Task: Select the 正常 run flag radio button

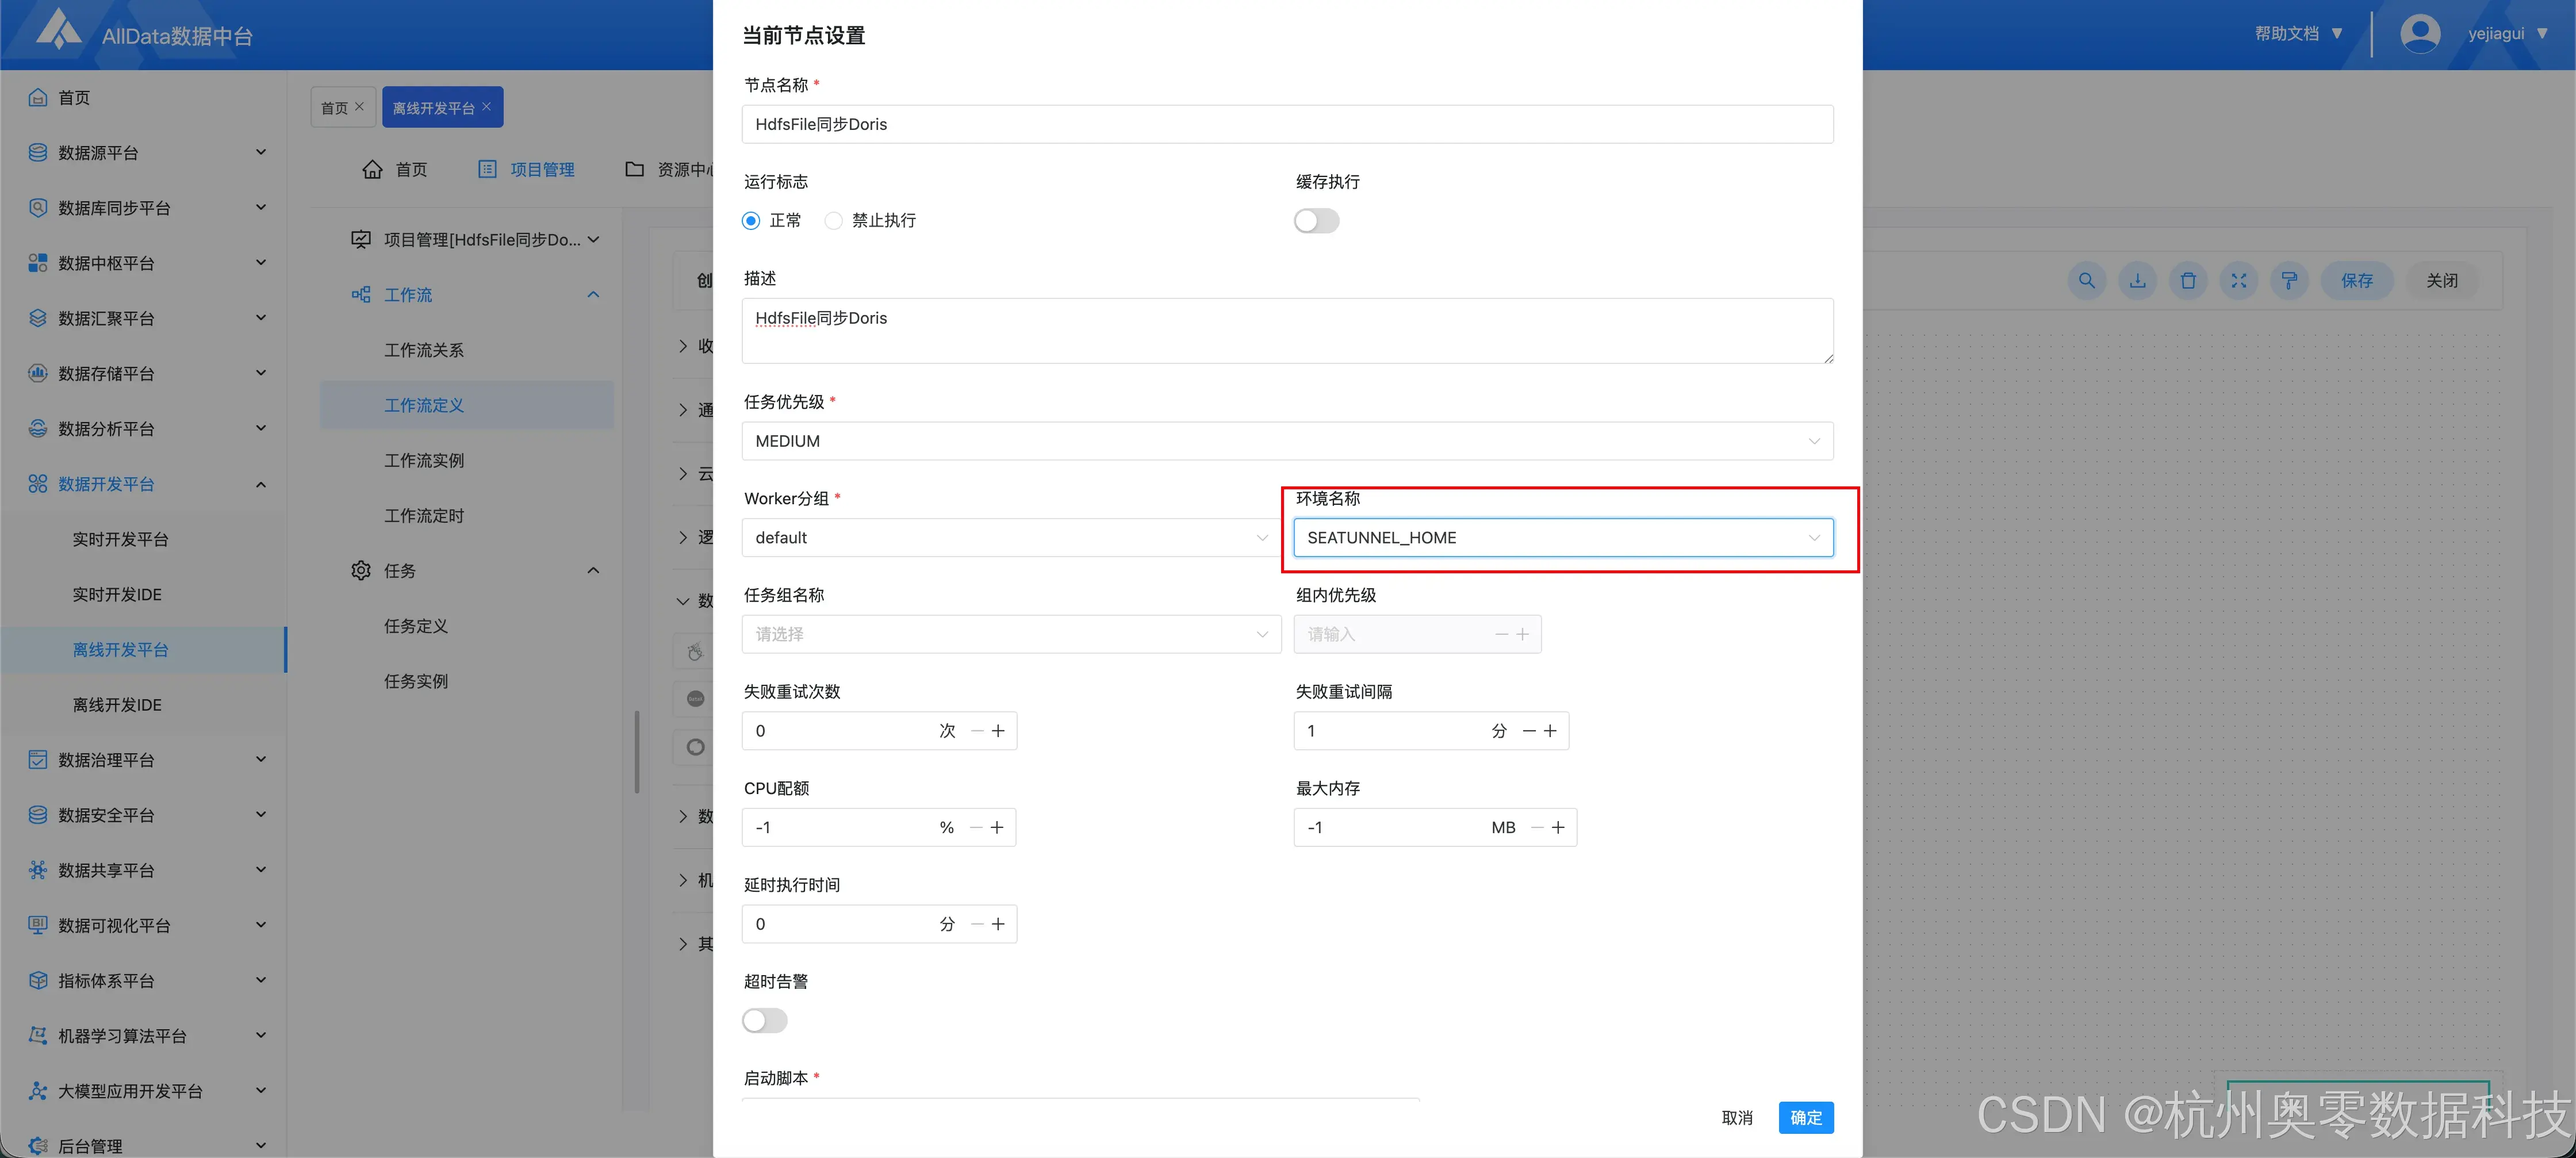Action: (751, 220)
